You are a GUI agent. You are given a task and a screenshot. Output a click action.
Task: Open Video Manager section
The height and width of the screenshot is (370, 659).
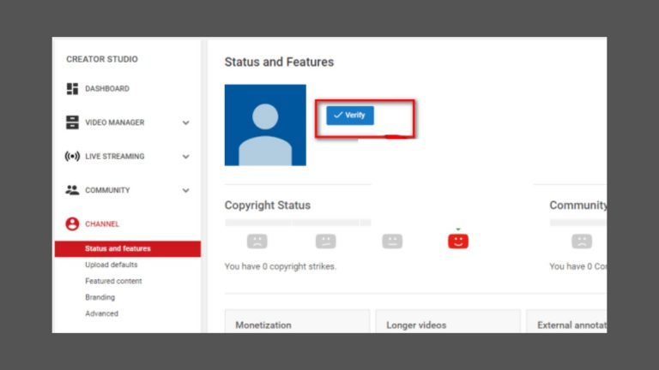point(115,122)
